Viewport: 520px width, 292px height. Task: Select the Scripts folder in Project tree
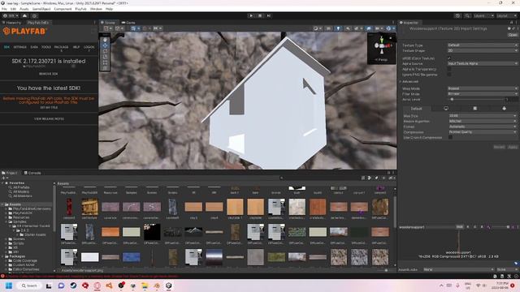[18, 243]
